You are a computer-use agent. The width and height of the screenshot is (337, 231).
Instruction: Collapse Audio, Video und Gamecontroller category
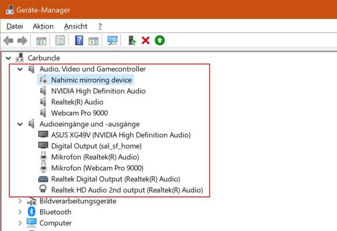point(20,69)
